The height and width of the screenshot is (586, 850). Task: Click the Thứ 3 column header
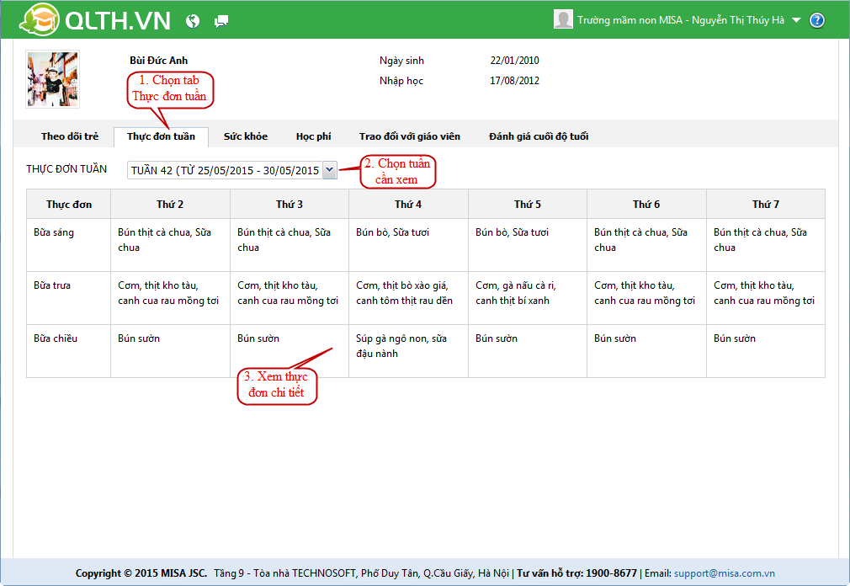pos(290,205)
